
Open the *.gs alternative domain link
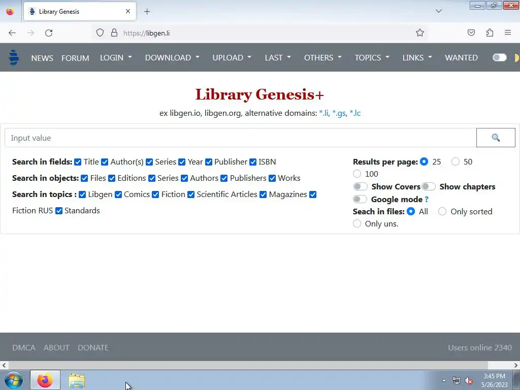[x=339, y=113]
